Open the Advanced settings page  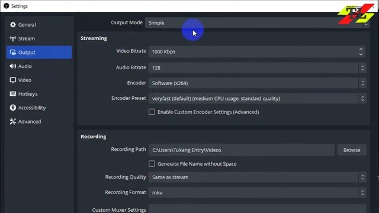click(x=39, y=121)
